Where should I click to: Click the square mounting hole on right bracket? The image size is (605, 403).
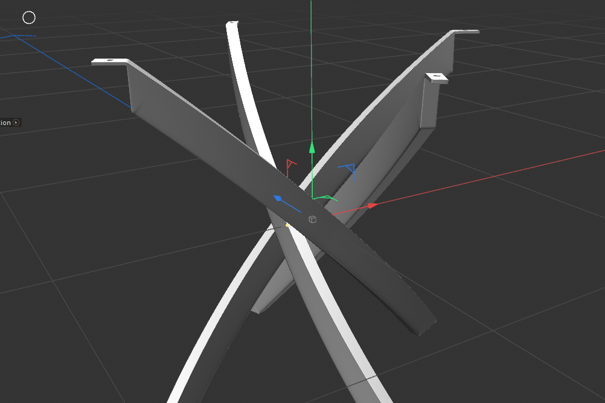(x=437, y=77)
